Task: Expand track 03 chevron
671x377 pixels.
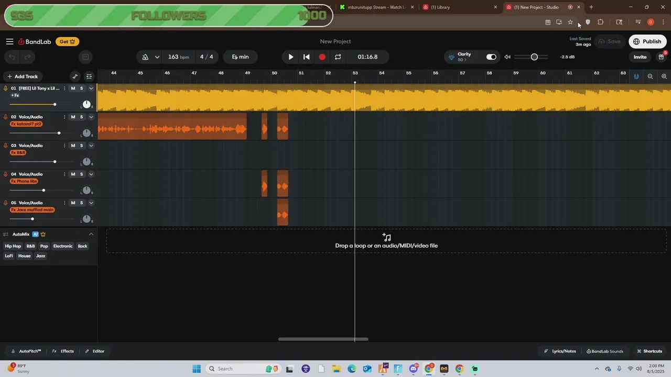Action: pos(91,146)
